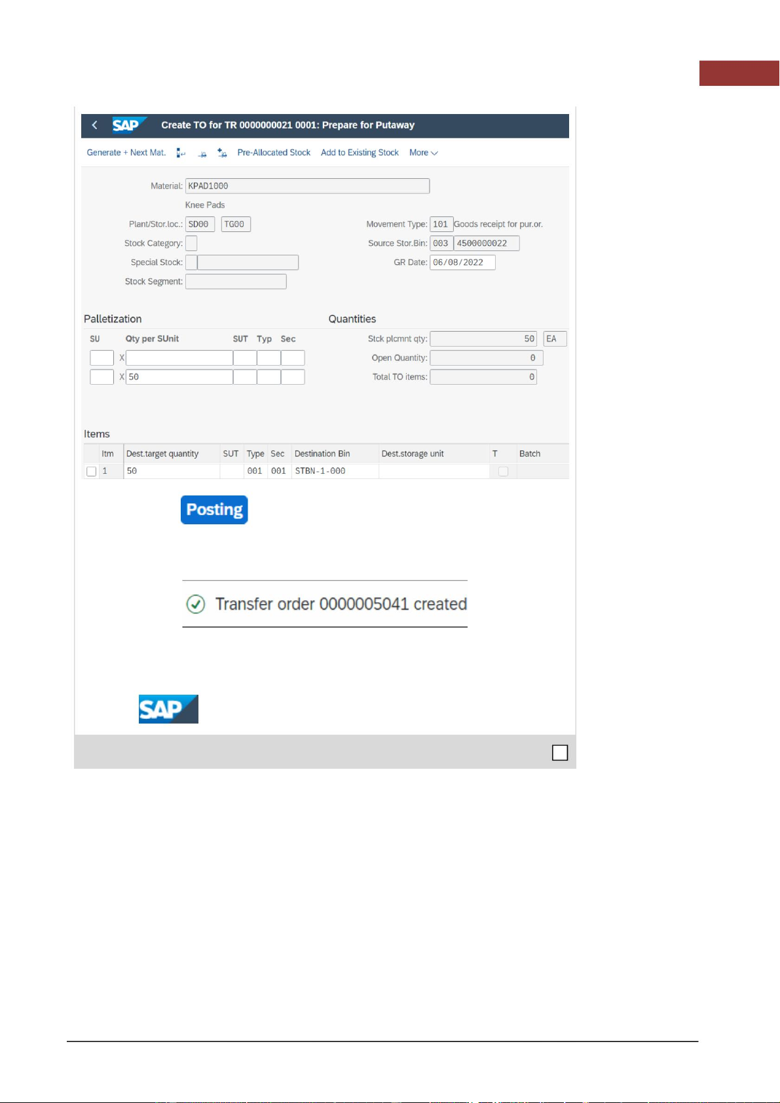
Task: Choose Add to Existing Stock
Action: click(x=360, y=153)
